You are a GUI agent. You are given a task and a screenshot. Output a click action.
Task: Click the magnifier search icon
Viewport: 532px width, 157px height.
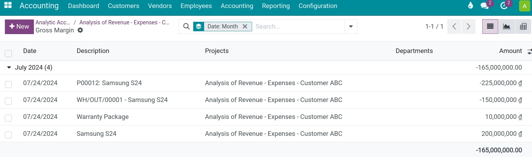(186, 26)
